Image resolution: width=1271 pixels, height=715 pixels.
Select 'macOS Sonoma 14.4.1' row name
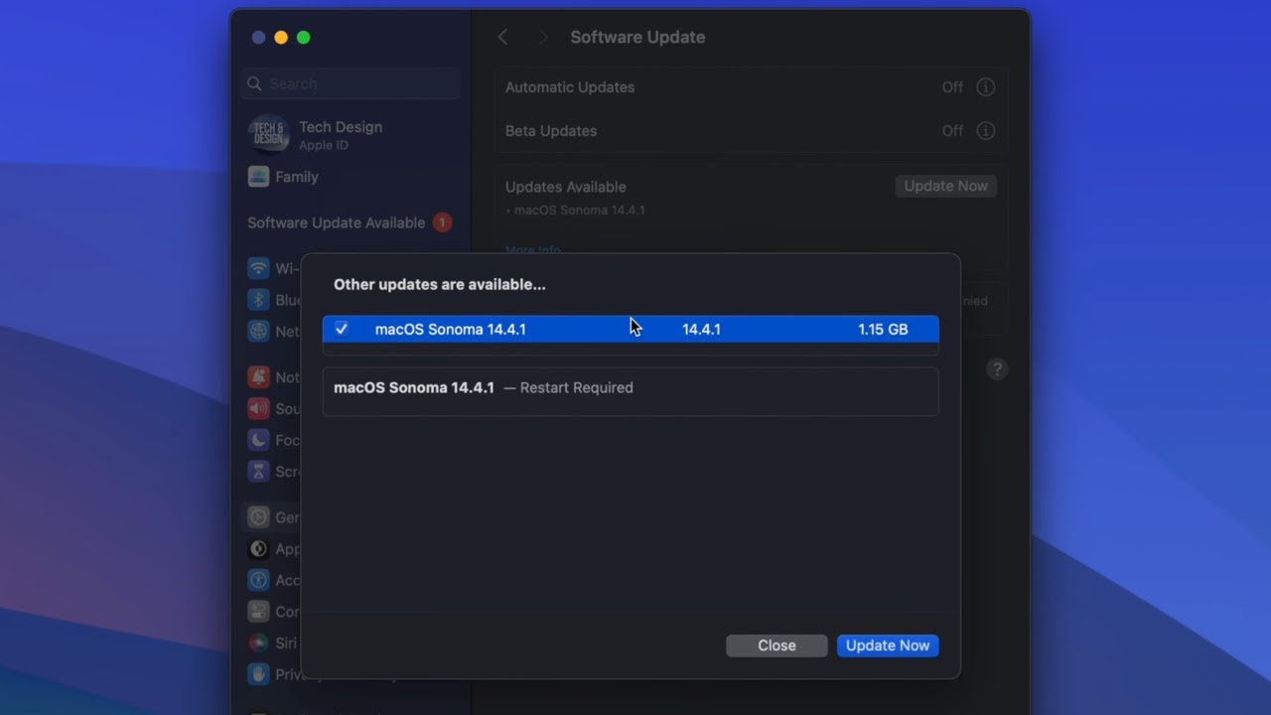click(450, 329)
